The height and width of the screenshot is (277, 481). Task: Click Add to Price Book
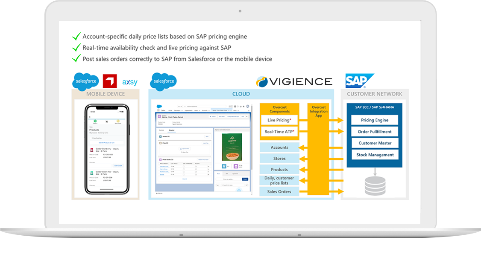coord(203,160)
